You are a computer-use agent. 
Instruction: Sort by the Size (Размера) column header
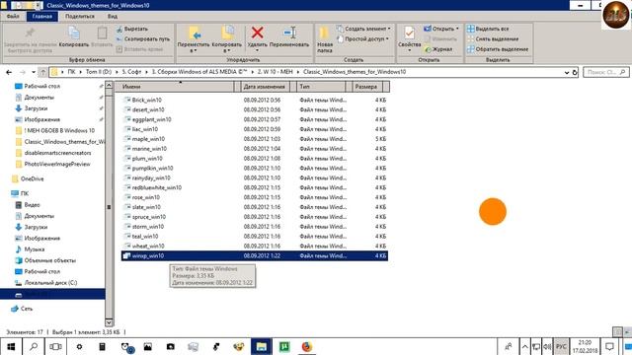pyautogui.click(x=367, y=87)
